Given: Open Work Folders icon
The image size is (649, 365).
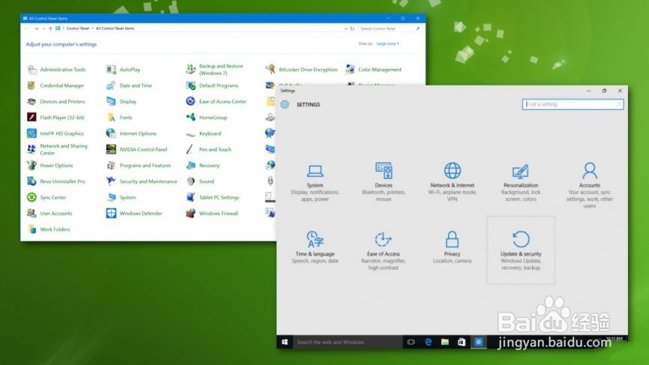Looking at the screenshot, I should 32,229.
